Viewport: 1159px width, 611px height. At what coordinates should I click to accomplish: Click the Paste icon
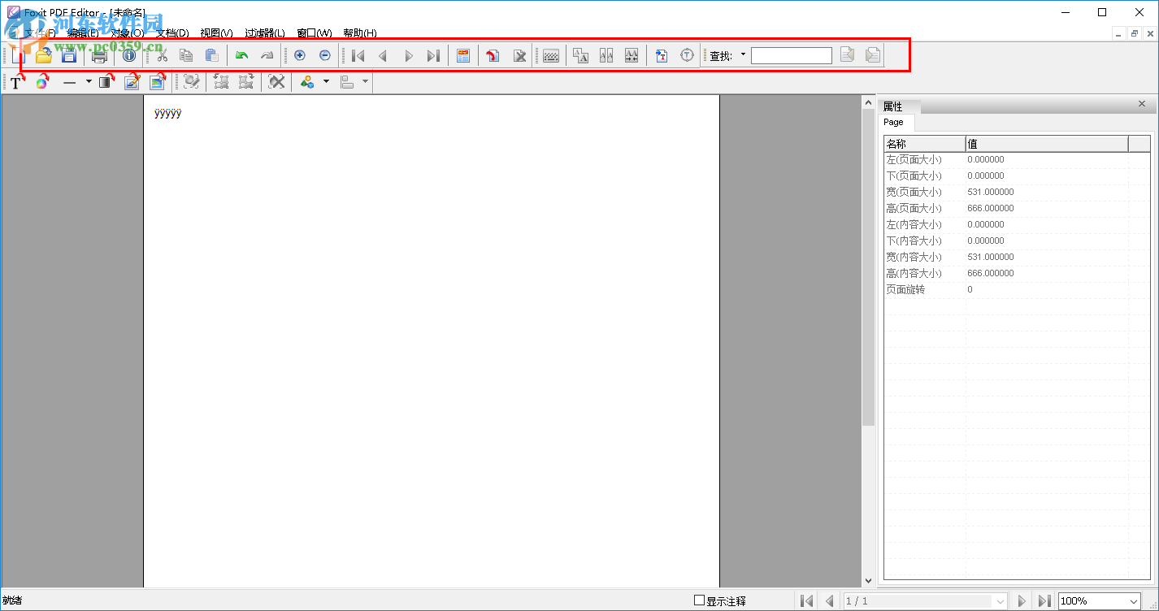[x=211, y=55]
